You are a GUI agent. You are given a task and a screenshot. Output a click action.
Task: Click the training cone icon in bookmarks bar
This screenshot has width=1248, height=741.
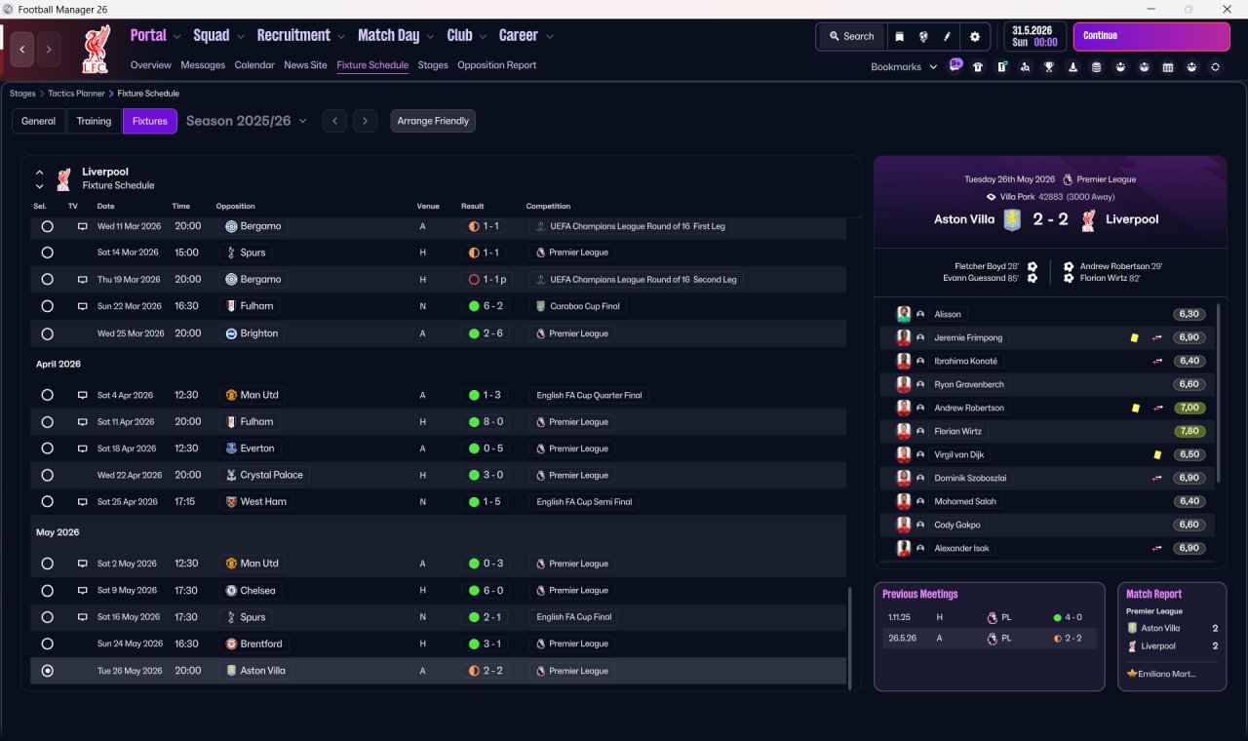pyautogui.click(x=1072, y=67)
